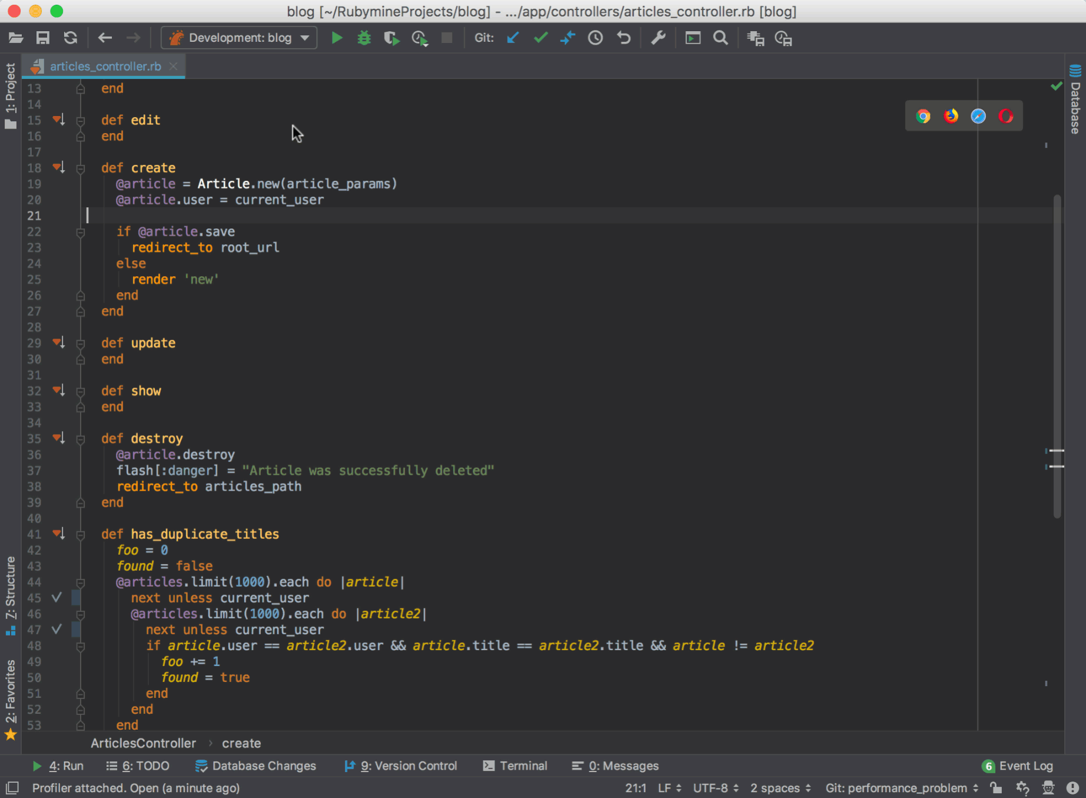Save all files with the disk icon
Image resolution: width=1086 pixels, height=798 pixels.
42,37
